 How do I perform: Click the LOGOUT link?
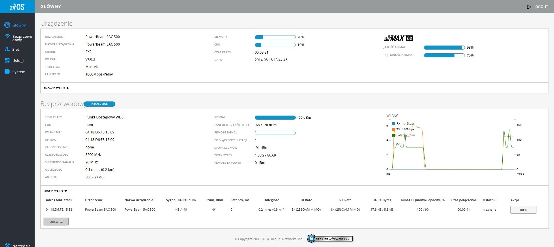pos(540,7)
